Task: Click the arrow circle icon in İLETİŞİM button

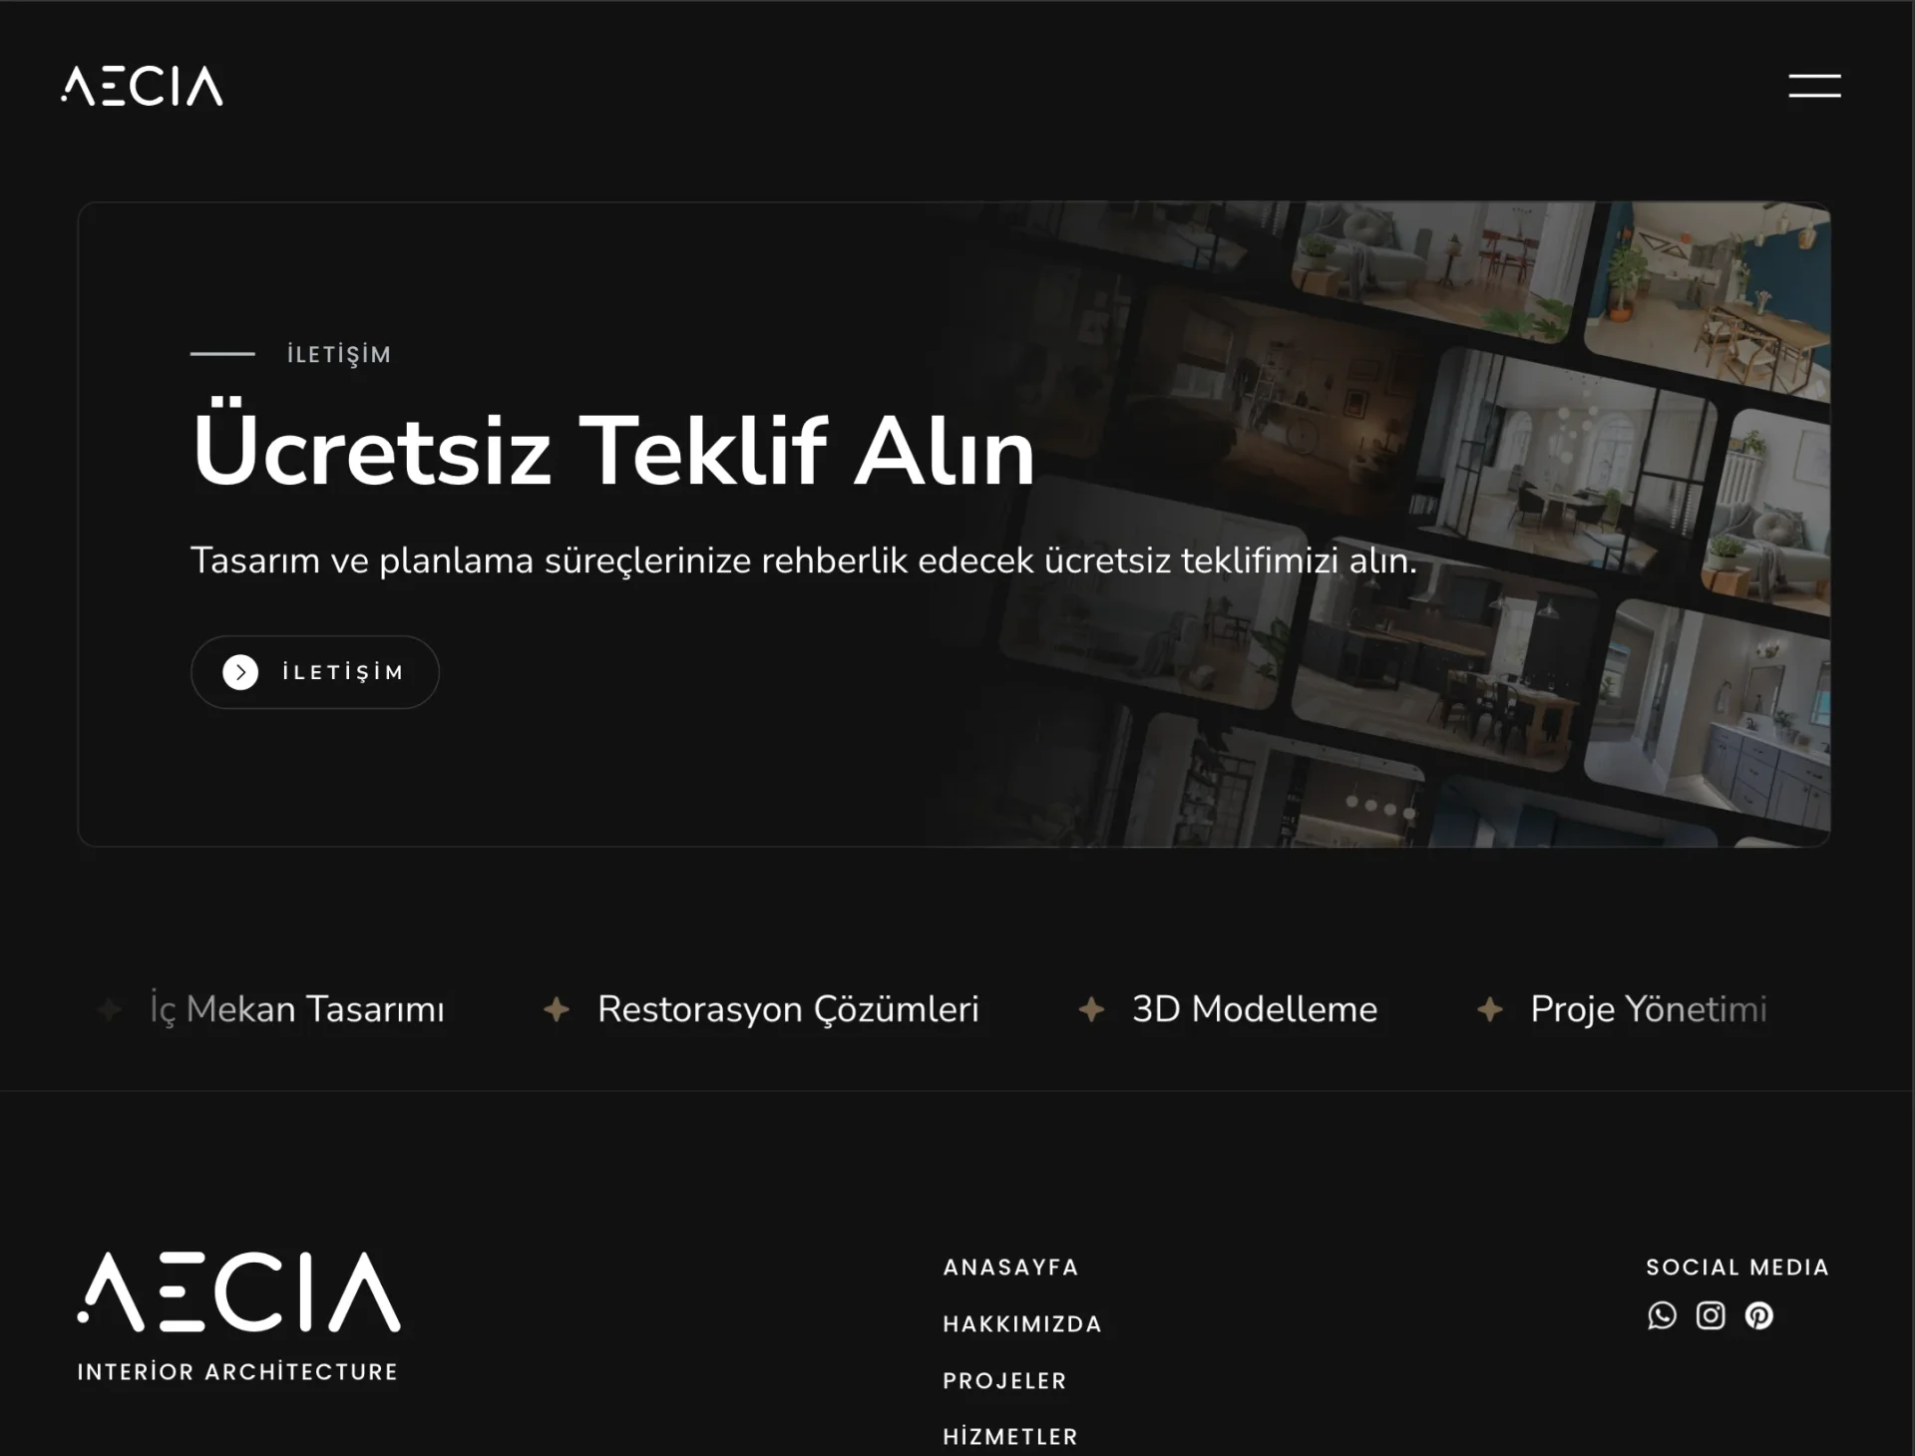Action: coord(240,672)
